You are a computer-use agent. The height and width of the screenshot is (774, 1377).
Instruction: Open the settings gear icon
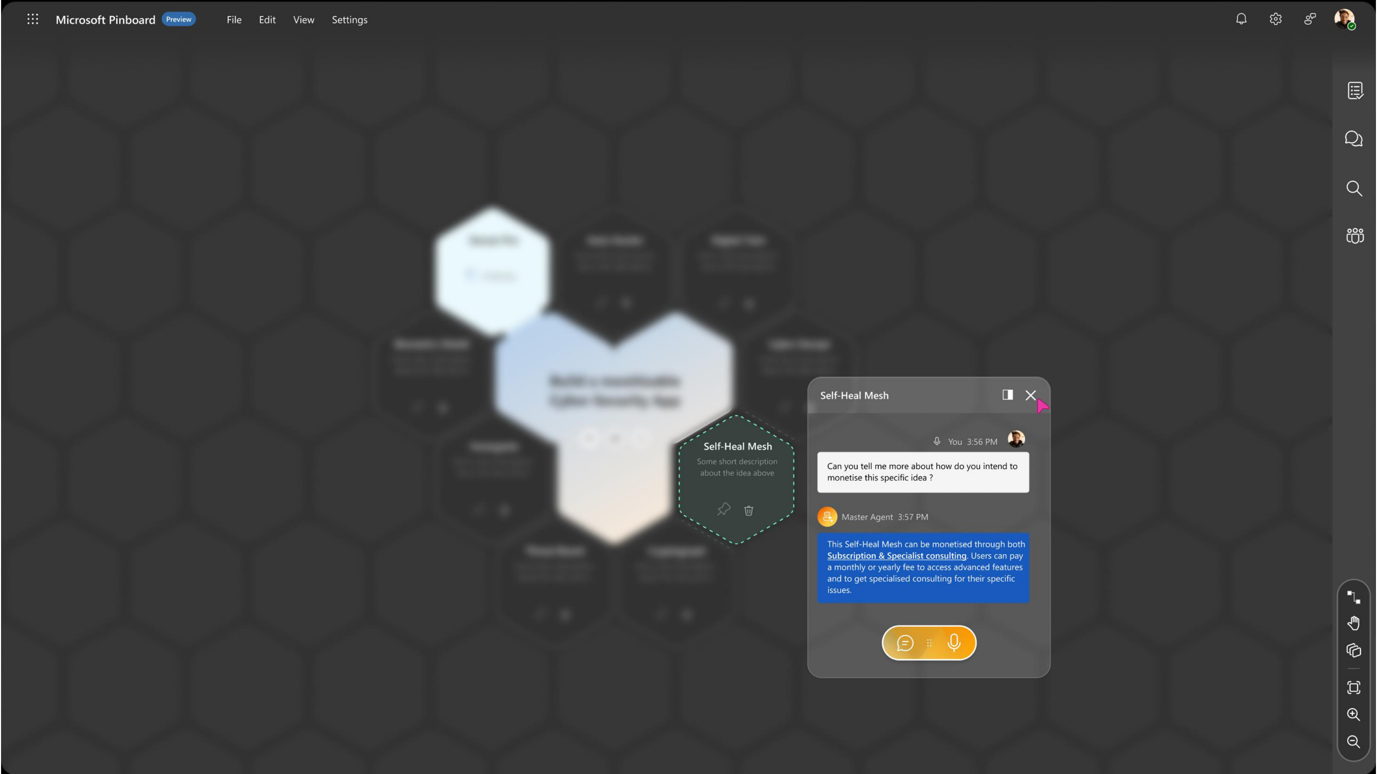1276,19
